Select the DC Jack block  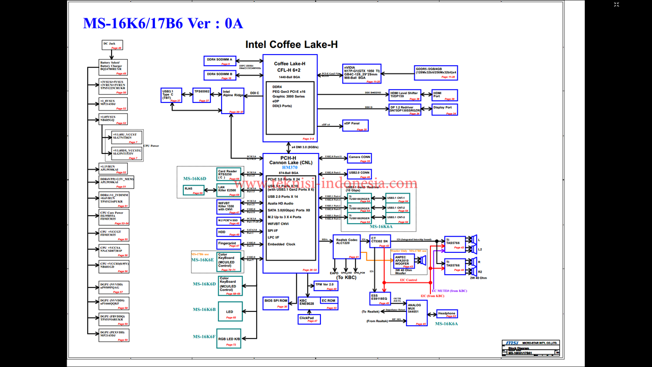pos(113,45)
